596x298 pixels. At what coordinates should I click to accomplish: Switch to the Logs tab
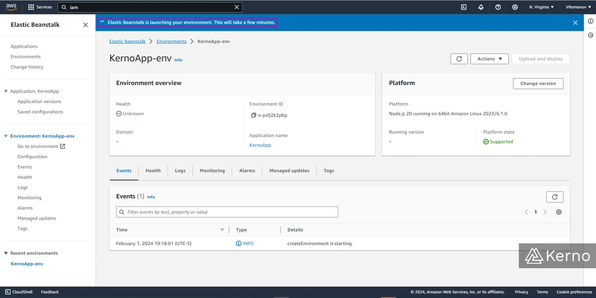click(180, 171)
